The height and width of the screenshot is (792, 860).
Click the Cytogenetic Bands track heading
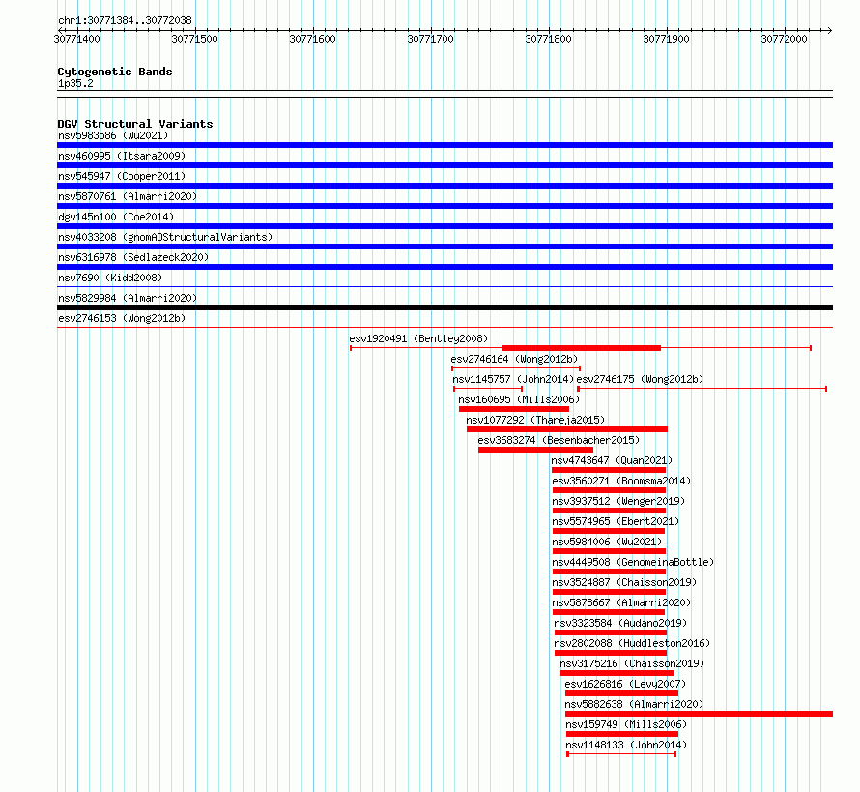[x=115, y=72]
